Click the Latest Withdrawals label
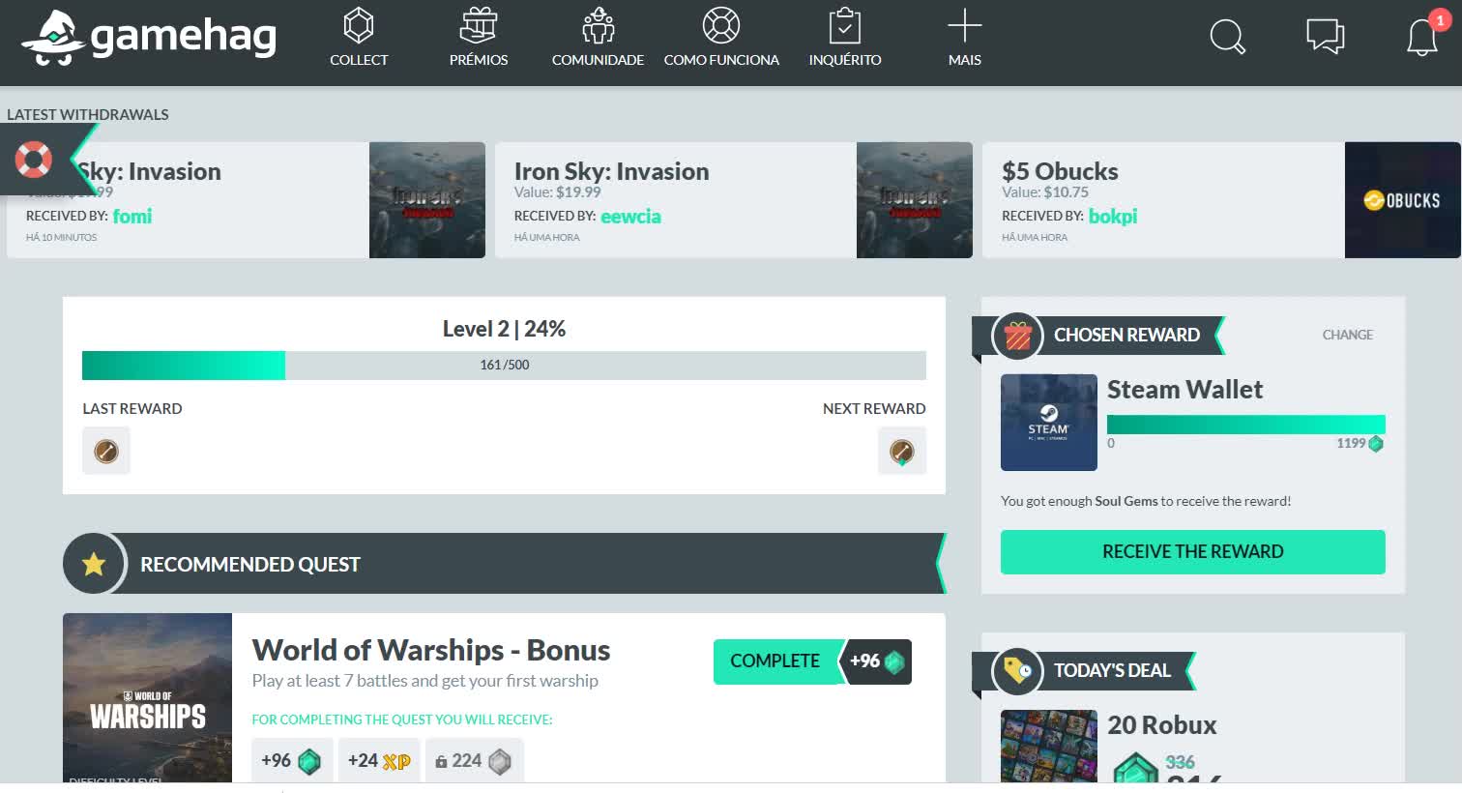This screenshot has height=793, width=1462. point(88,114)
